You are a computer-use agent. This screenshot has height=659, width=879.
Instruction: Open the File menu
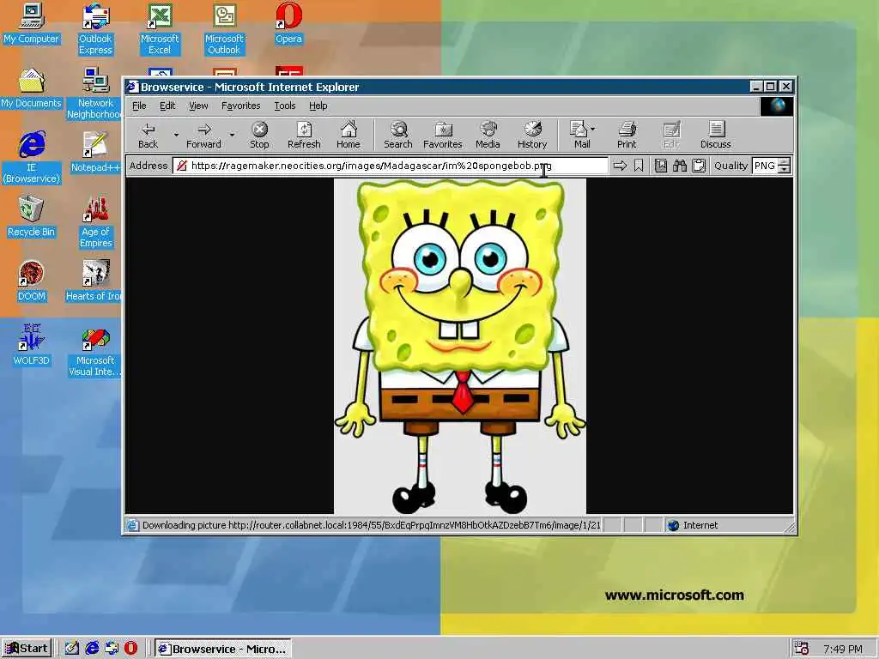click(139, 106)
